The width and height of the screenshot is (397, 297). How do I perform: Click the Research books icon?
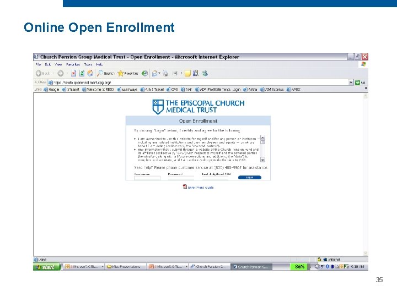(x=195, y=73)
